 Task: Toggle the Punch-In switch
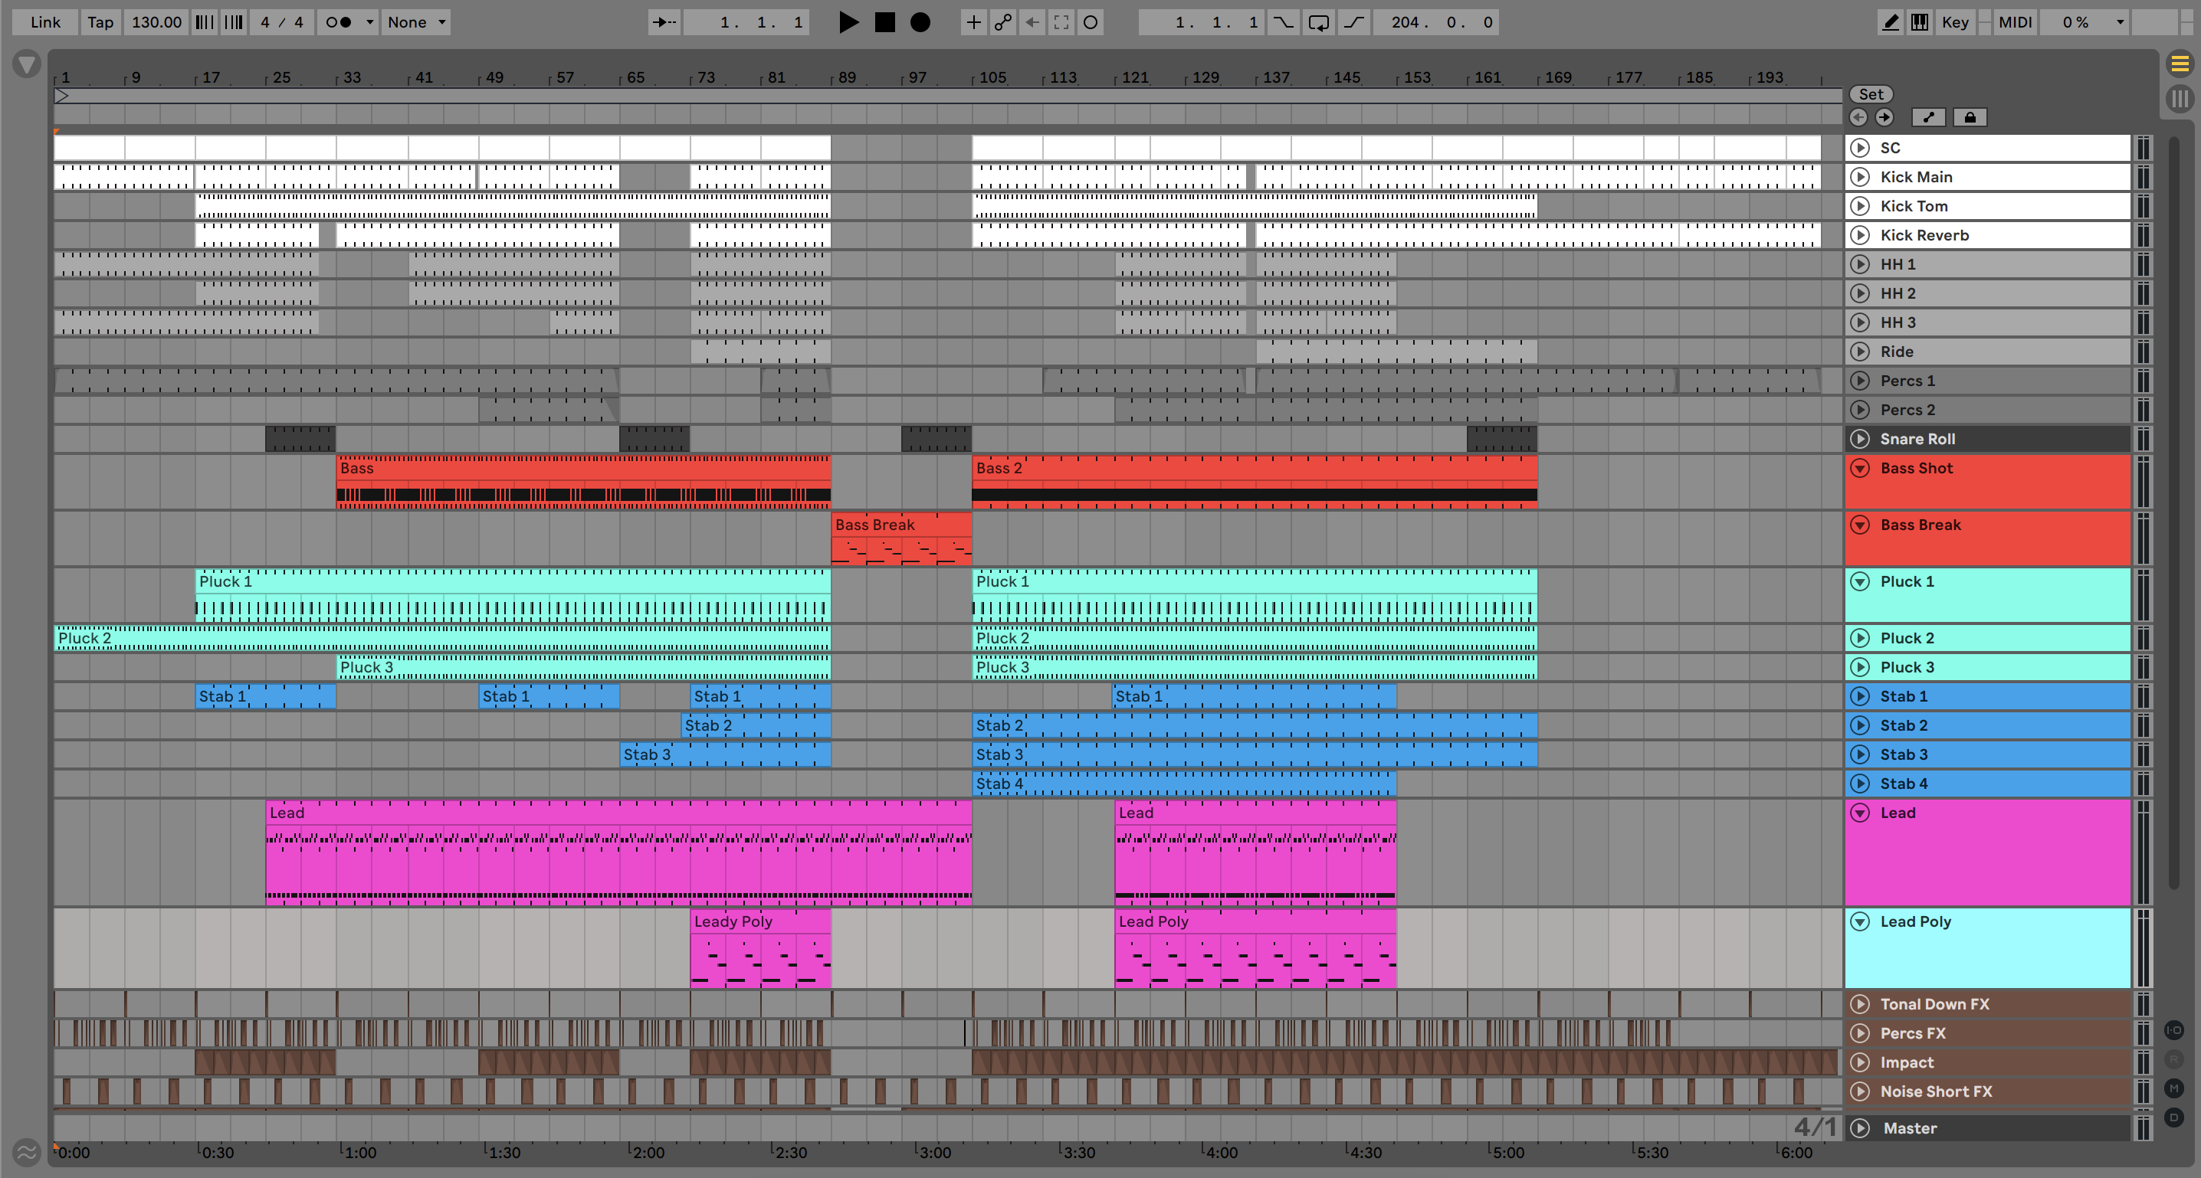(x=1284, y=22)
